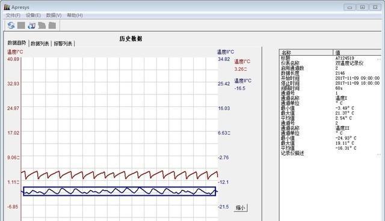Click the 值 column header
Screen dimensions: 385x221
[357, 52]
